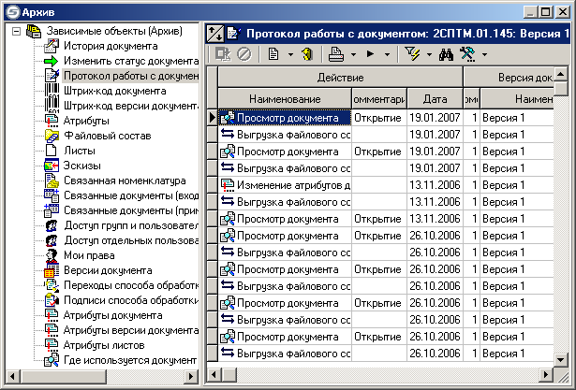576x390 pixels.
Task: Open the dropdown arrow next to printer icon
Action: [352, 56]
